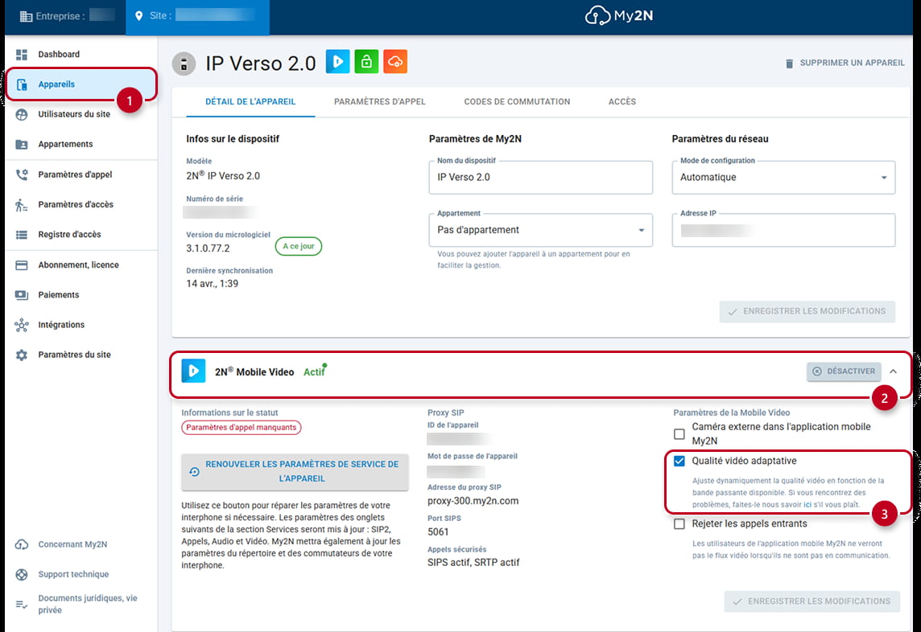The width and height of the screenshot is (921, 632).
Task: Check Rejeter les appels entrants
Action: [679, 524]
